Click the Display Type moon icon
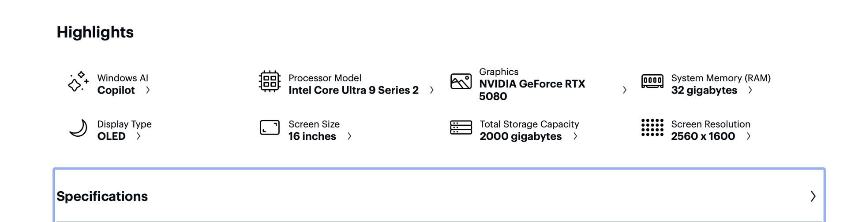The width and height of the screenshot is (847, 222). [78, 128]
